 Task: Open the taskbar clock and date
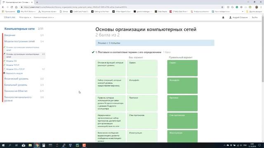click(x=252, y=145)
